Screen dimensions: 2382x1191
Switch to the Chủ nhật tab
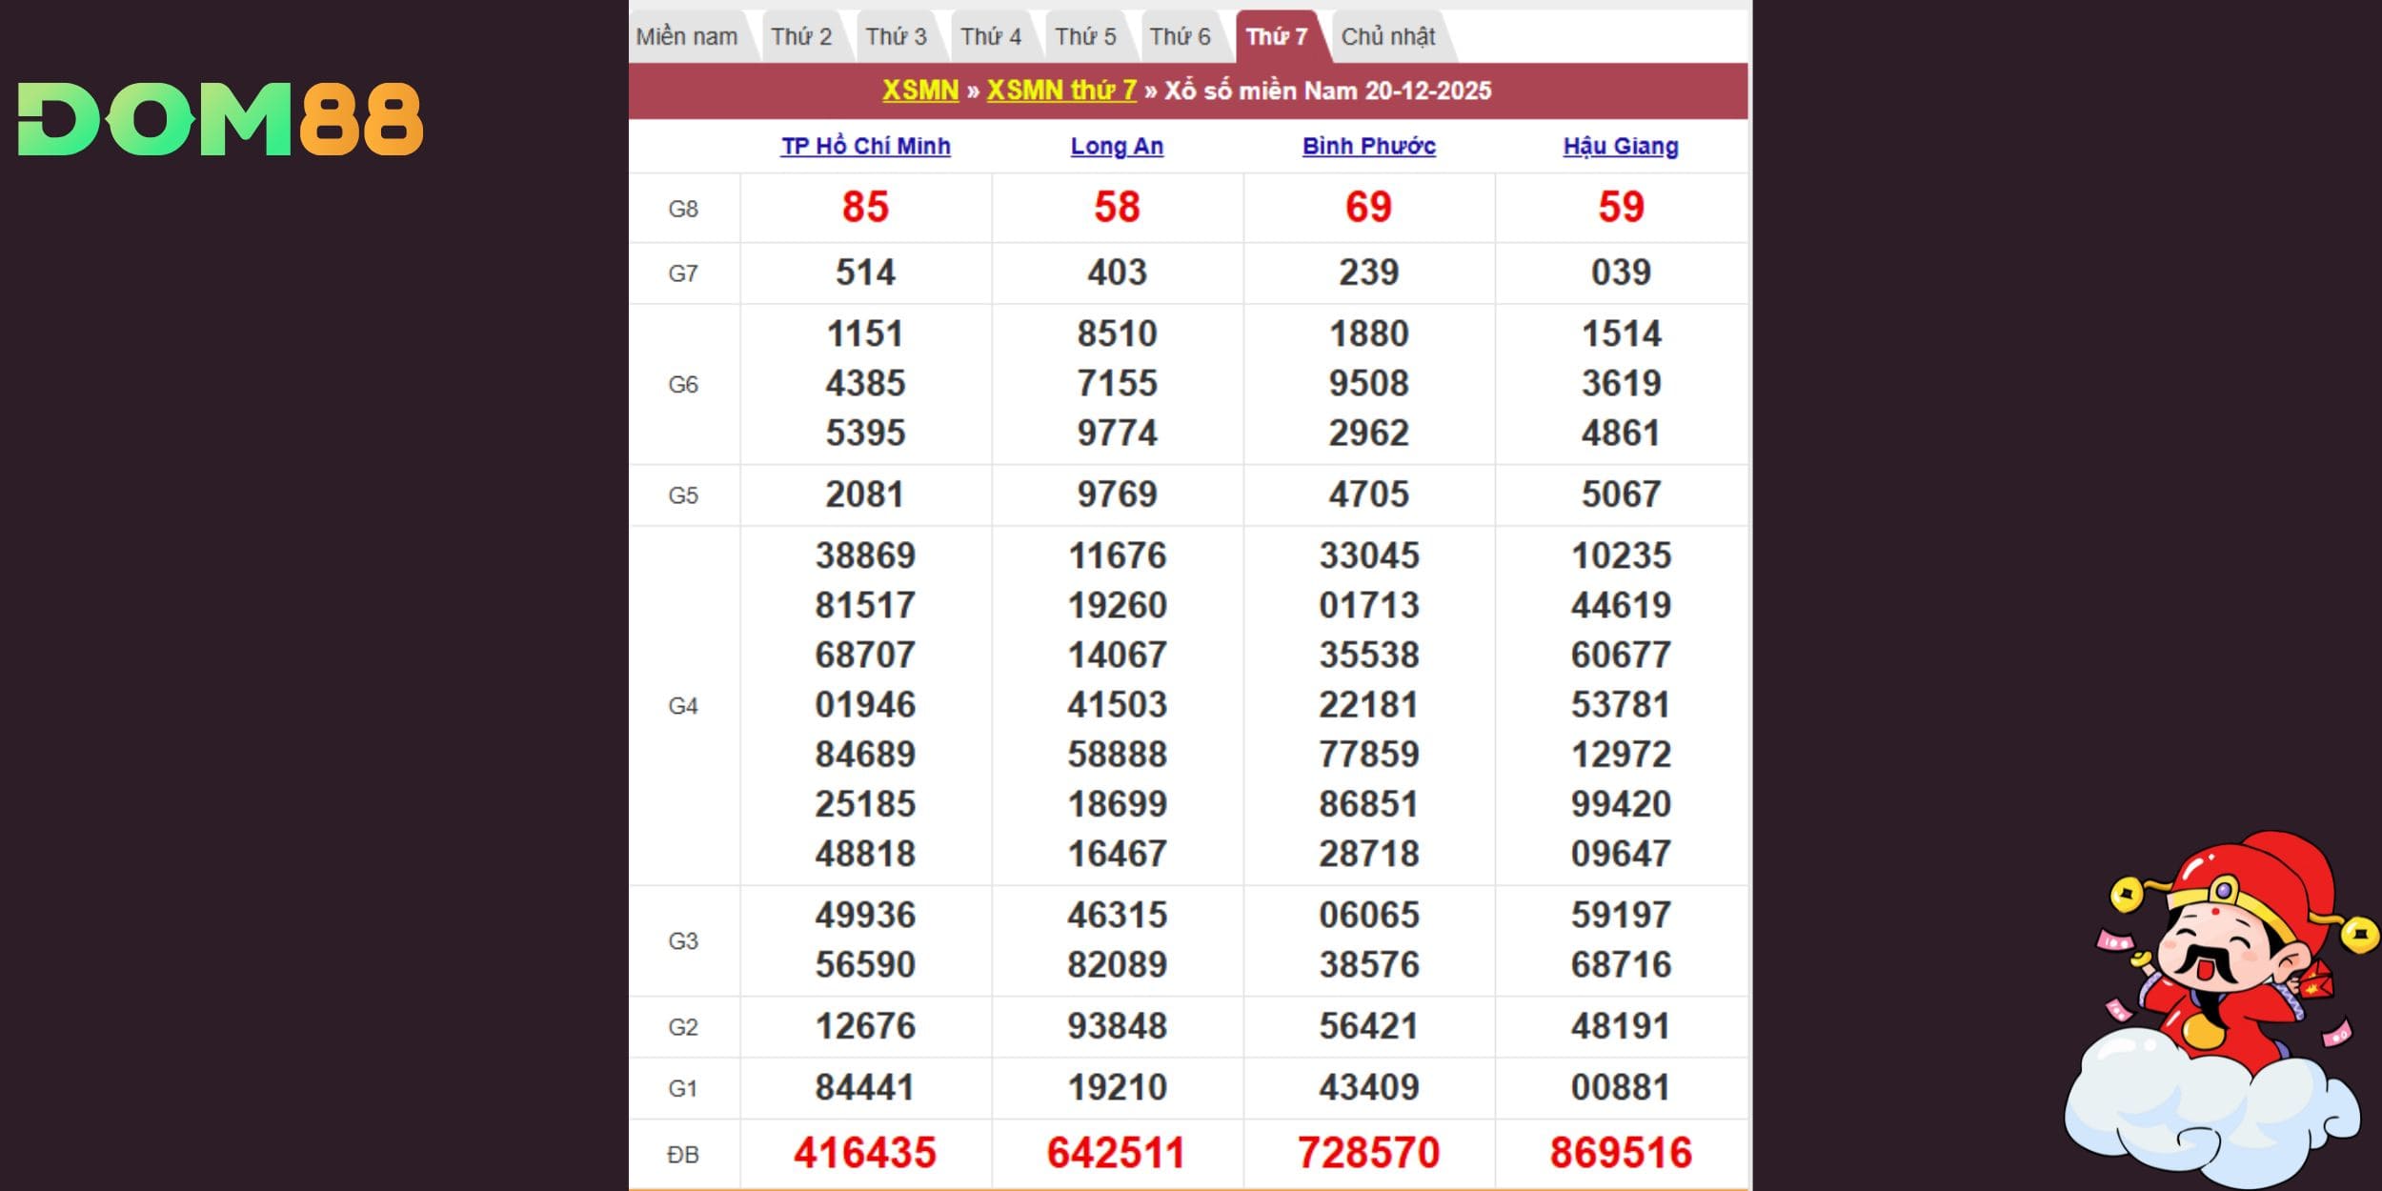coord(1387,37)
